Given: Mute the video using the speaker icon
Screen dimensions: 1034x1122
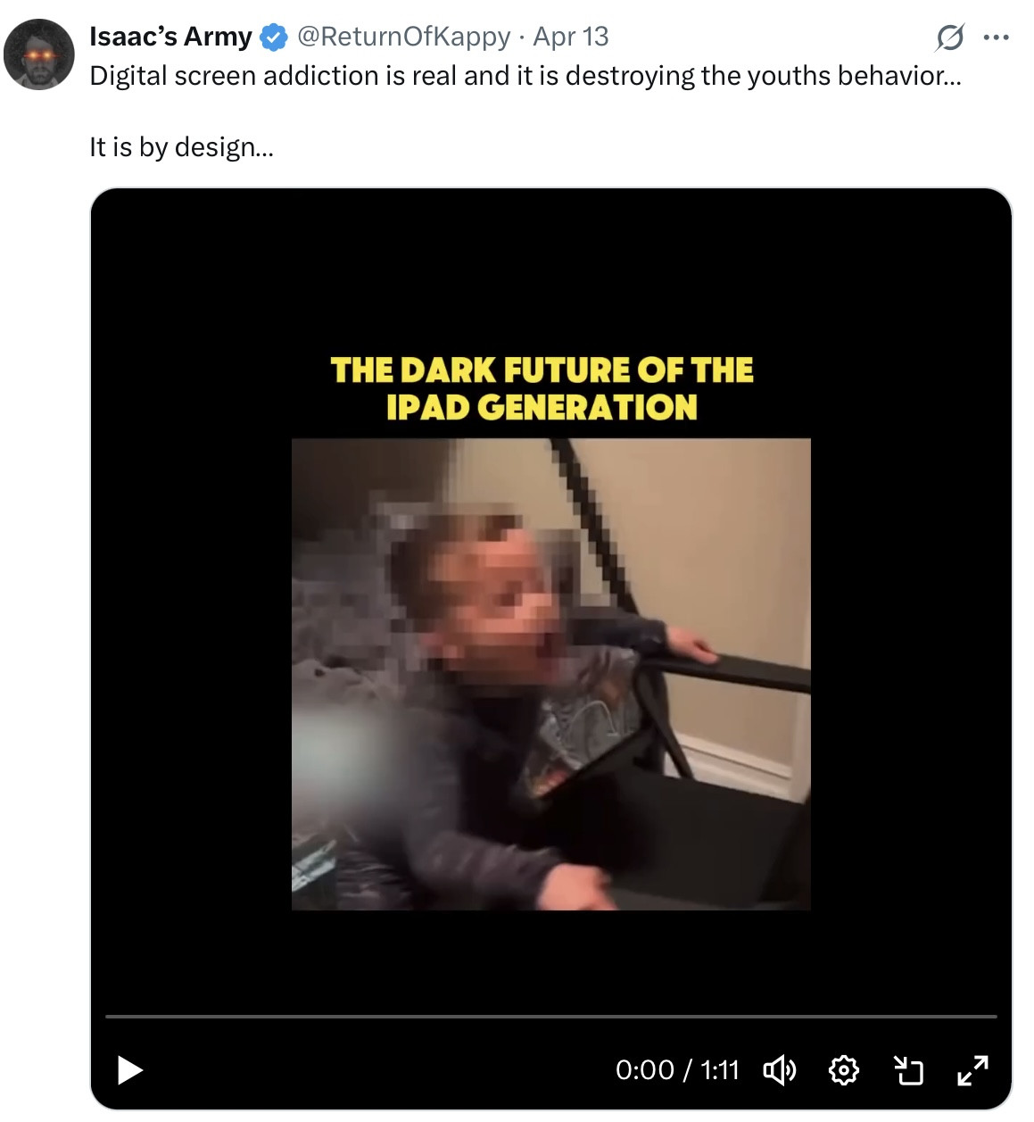Looking at the screenshot, I should (780, 1069).
